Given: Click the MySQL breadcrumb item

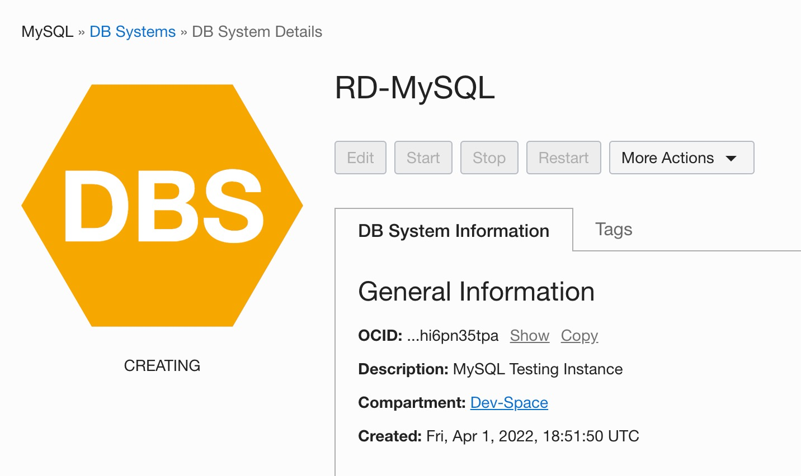Looking at the screenshot, I should click(x=48, y=32).
